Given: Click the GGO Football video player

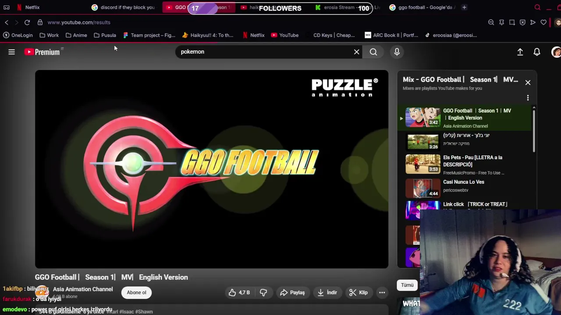Looking at the screenshot, I should click(212, 169).
